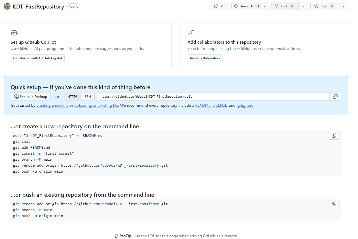Click the 'git init' command line
Image resolution: width=358 pixels, height=239 pixels.
(x=22, y=141)
